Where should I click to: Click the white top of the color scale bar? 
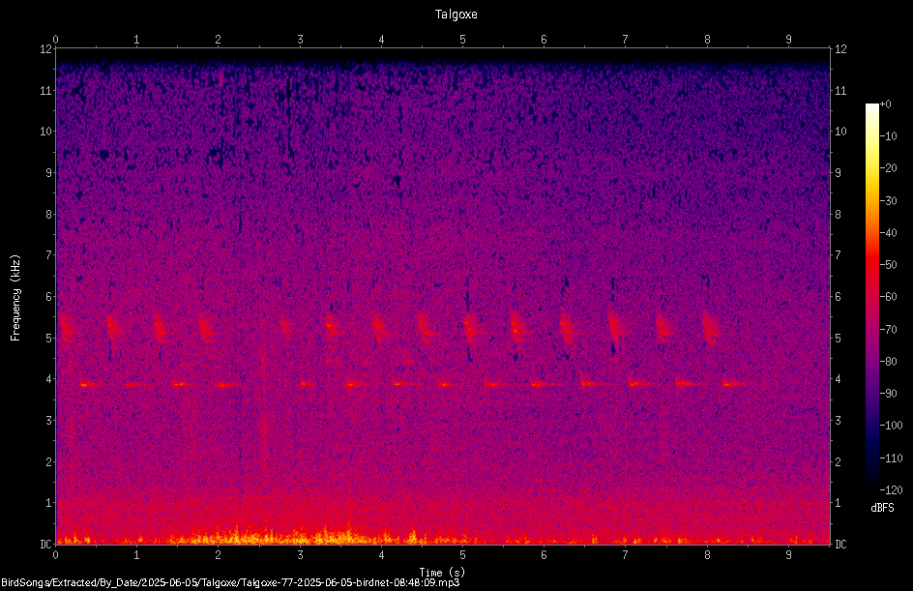[x=871, y=108]
